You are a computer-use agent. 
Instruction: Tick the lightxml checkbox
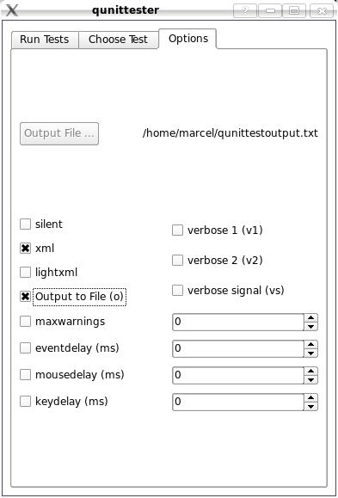pos(25,272)
